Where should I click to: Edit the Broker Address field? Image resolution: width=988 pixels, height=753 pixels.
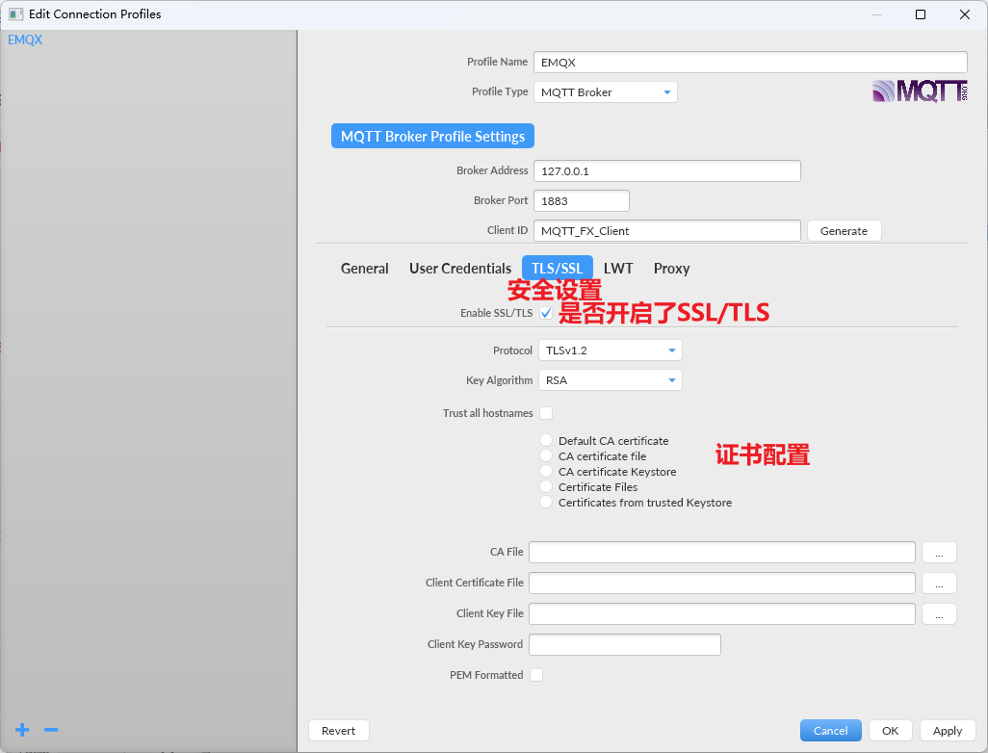tap(667, 170)
